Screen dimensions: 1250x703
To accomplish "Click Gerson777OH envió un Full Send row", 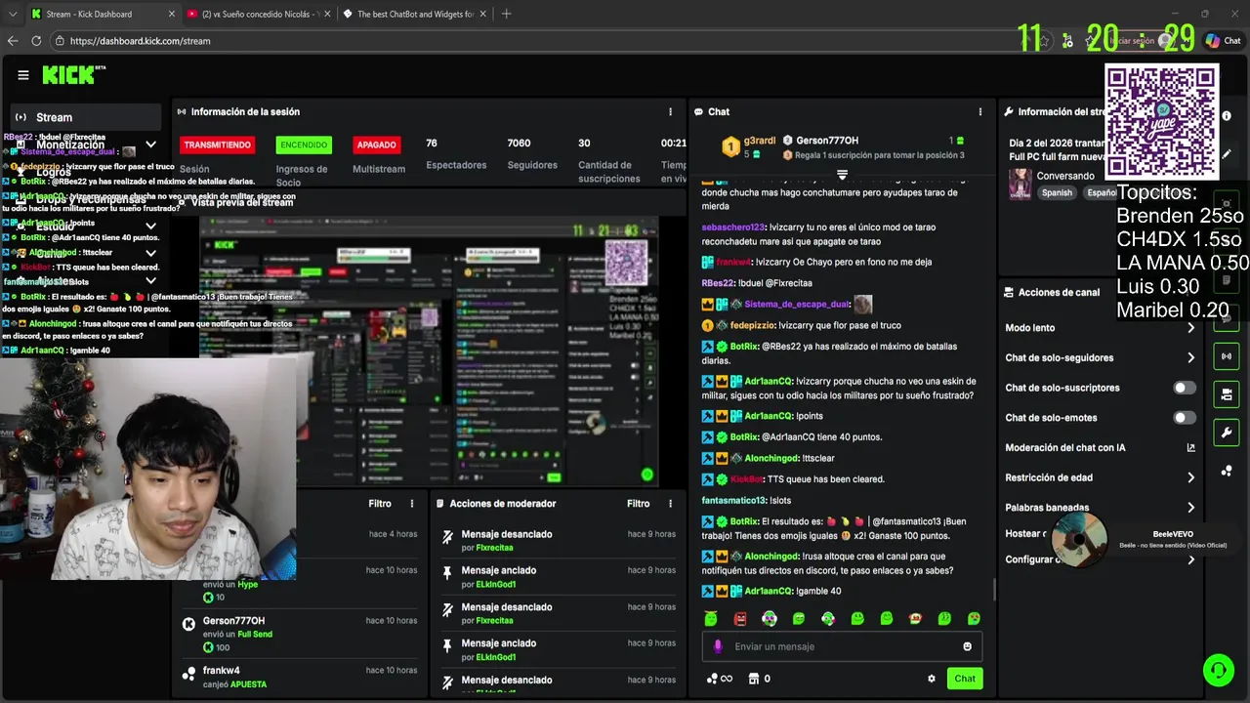I will point(300,634).
